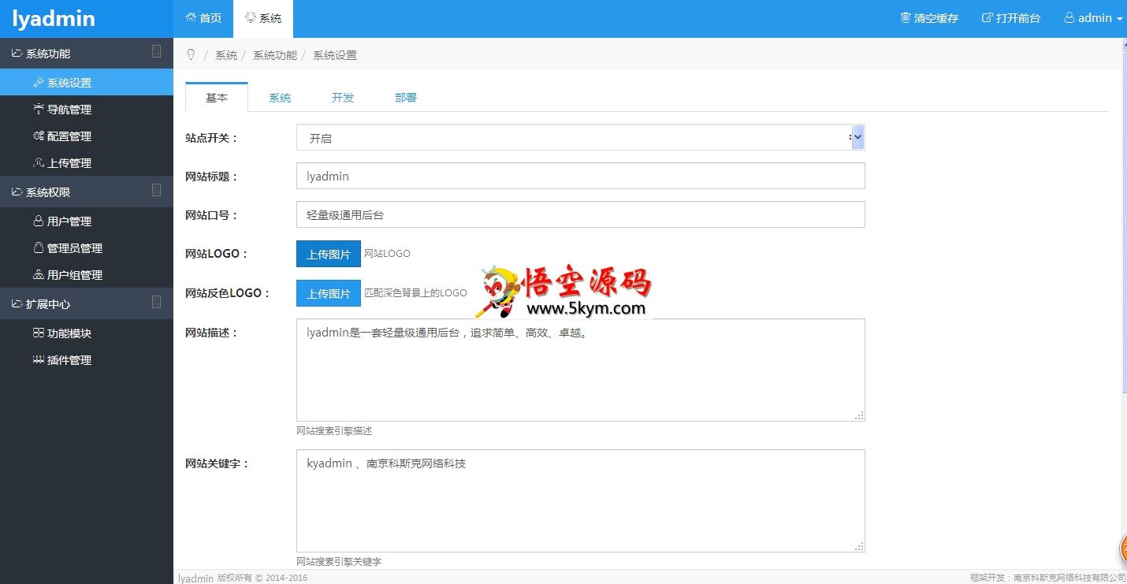Click the trash icon for 清空缓存
This screenshot has height=584, width=1127.
tap(906, 17)
